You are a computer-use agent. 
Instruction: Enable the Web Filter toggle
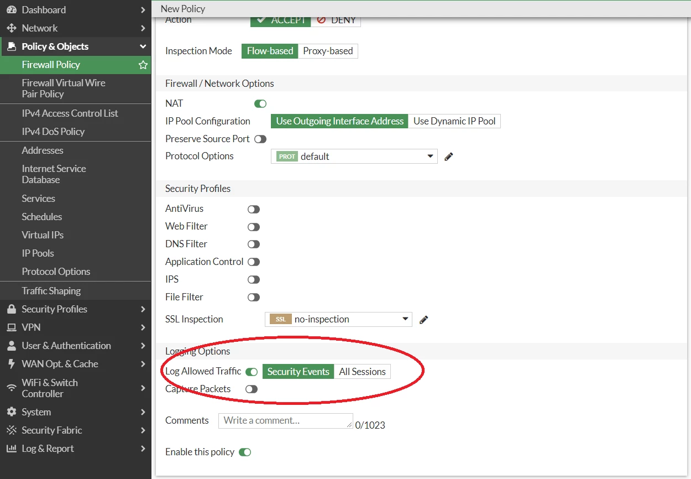(x=254, y=227)
